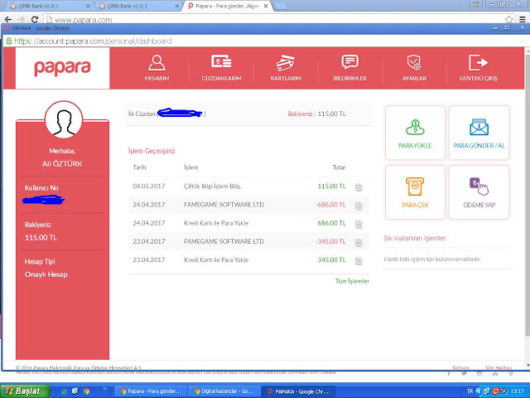The image size is (530, 398).
Task: Open the Bildirimler notifications icon
Action: (349, 68)
